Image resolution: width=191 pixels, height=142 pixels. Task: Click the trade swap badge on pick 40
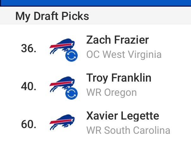(71, 93)
